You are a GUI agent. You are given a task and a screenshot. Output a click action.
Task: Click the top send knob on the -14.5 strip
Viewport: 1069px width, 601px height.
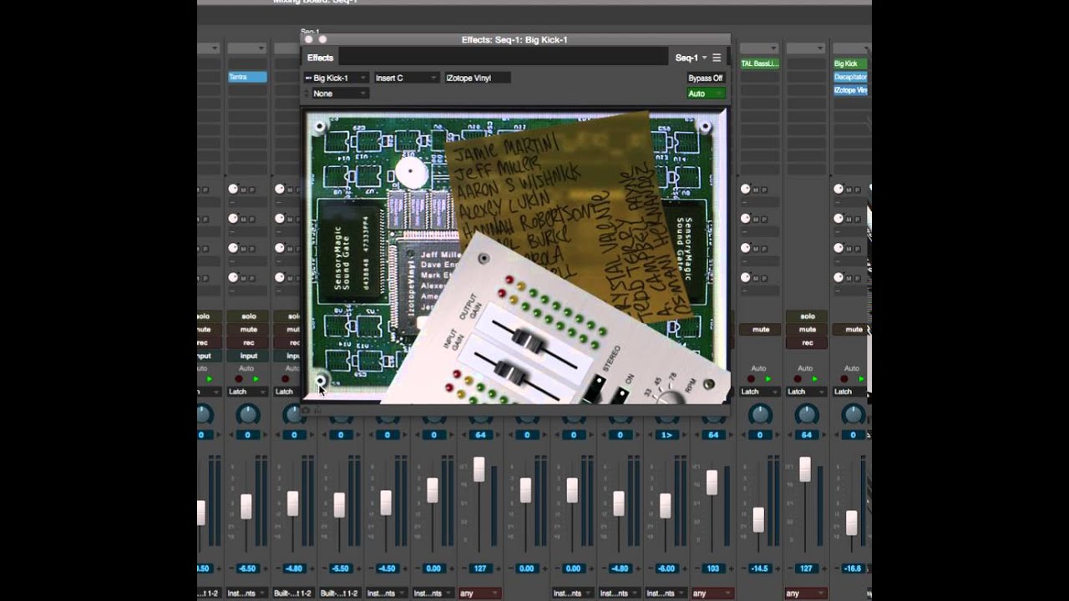pos(745,189)
